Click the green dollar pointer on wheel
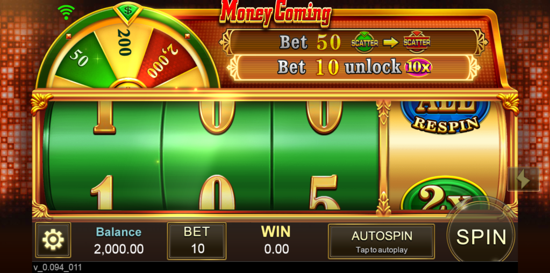 pos(128,12)
